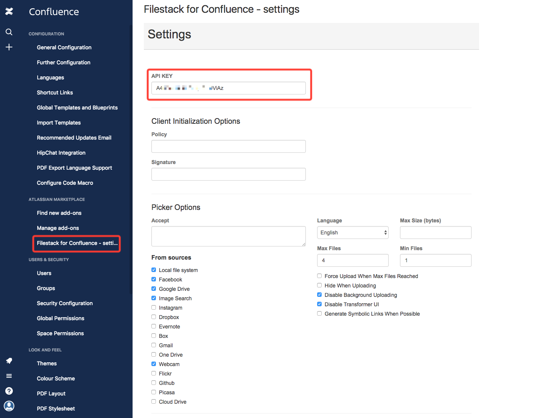Uncheck Local file system source
The height and width of the screenshot is (418, 548).
point(154,270)
